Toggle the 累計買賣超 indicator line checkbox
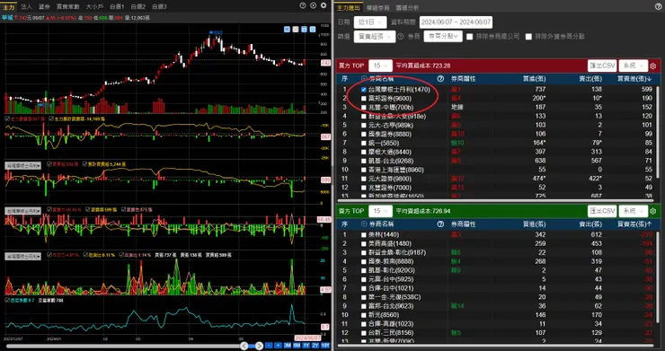Image resolution: width=665 pixels, height=351 pixels. 84,164
